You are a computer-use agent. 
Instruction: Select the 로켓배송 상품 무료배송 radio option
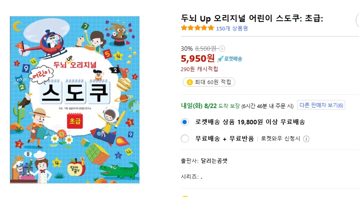185,122
